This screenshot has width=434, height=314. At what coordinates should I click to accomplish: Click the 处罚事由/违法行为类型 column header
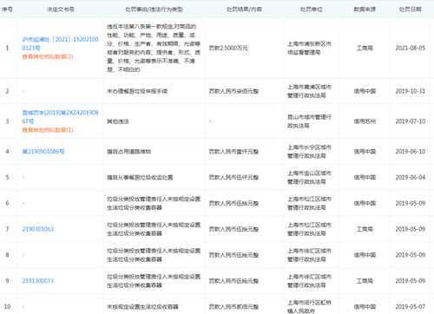click(154, 10)
